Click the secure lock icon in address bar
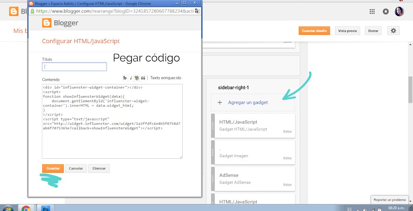The width and height of the screenshot is (413, 211). point(33,11)
